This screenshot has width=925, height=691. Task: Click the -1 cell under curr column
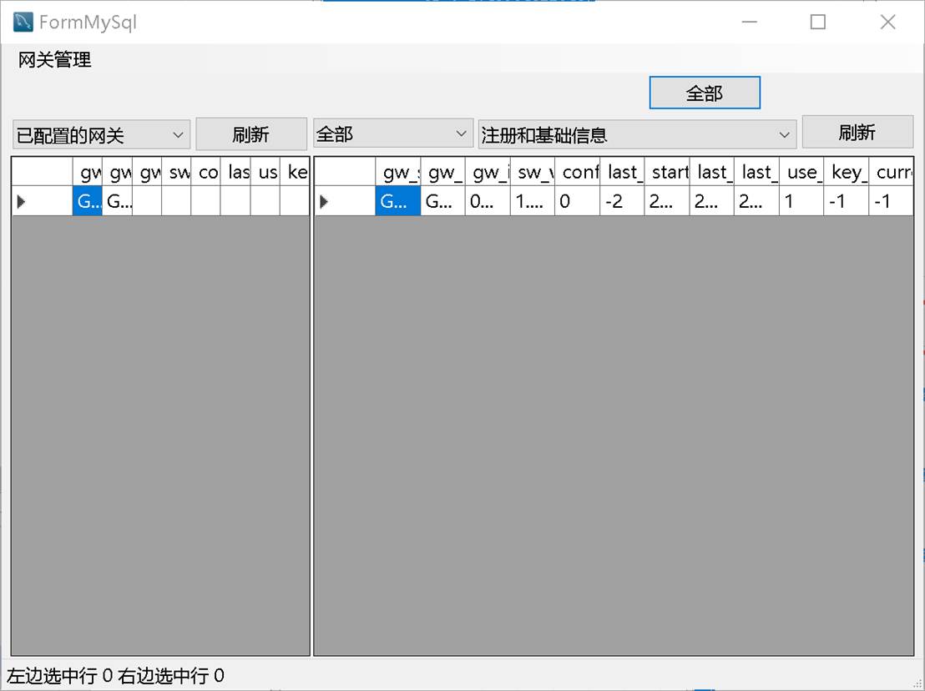point(892,202)
